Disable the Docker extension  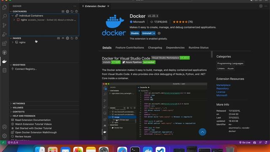pyautogui.click(x=135, y=33)
